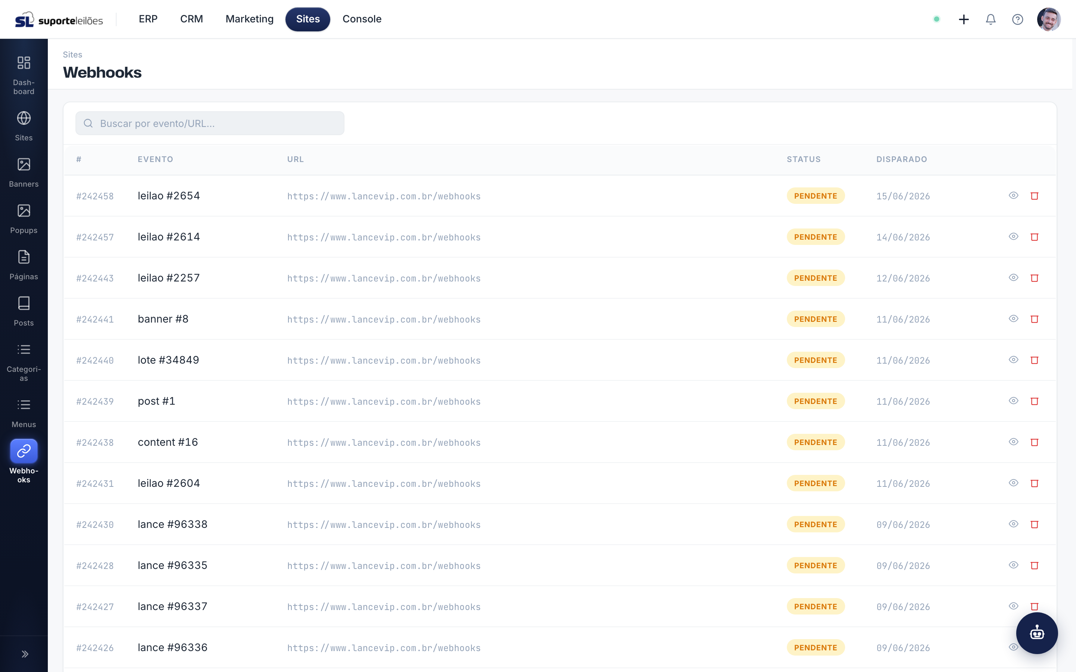Image resolution: width=1076 pixels, height=672 pixels.
Task: Switch to ERP module tab
Action: [148, 19]
